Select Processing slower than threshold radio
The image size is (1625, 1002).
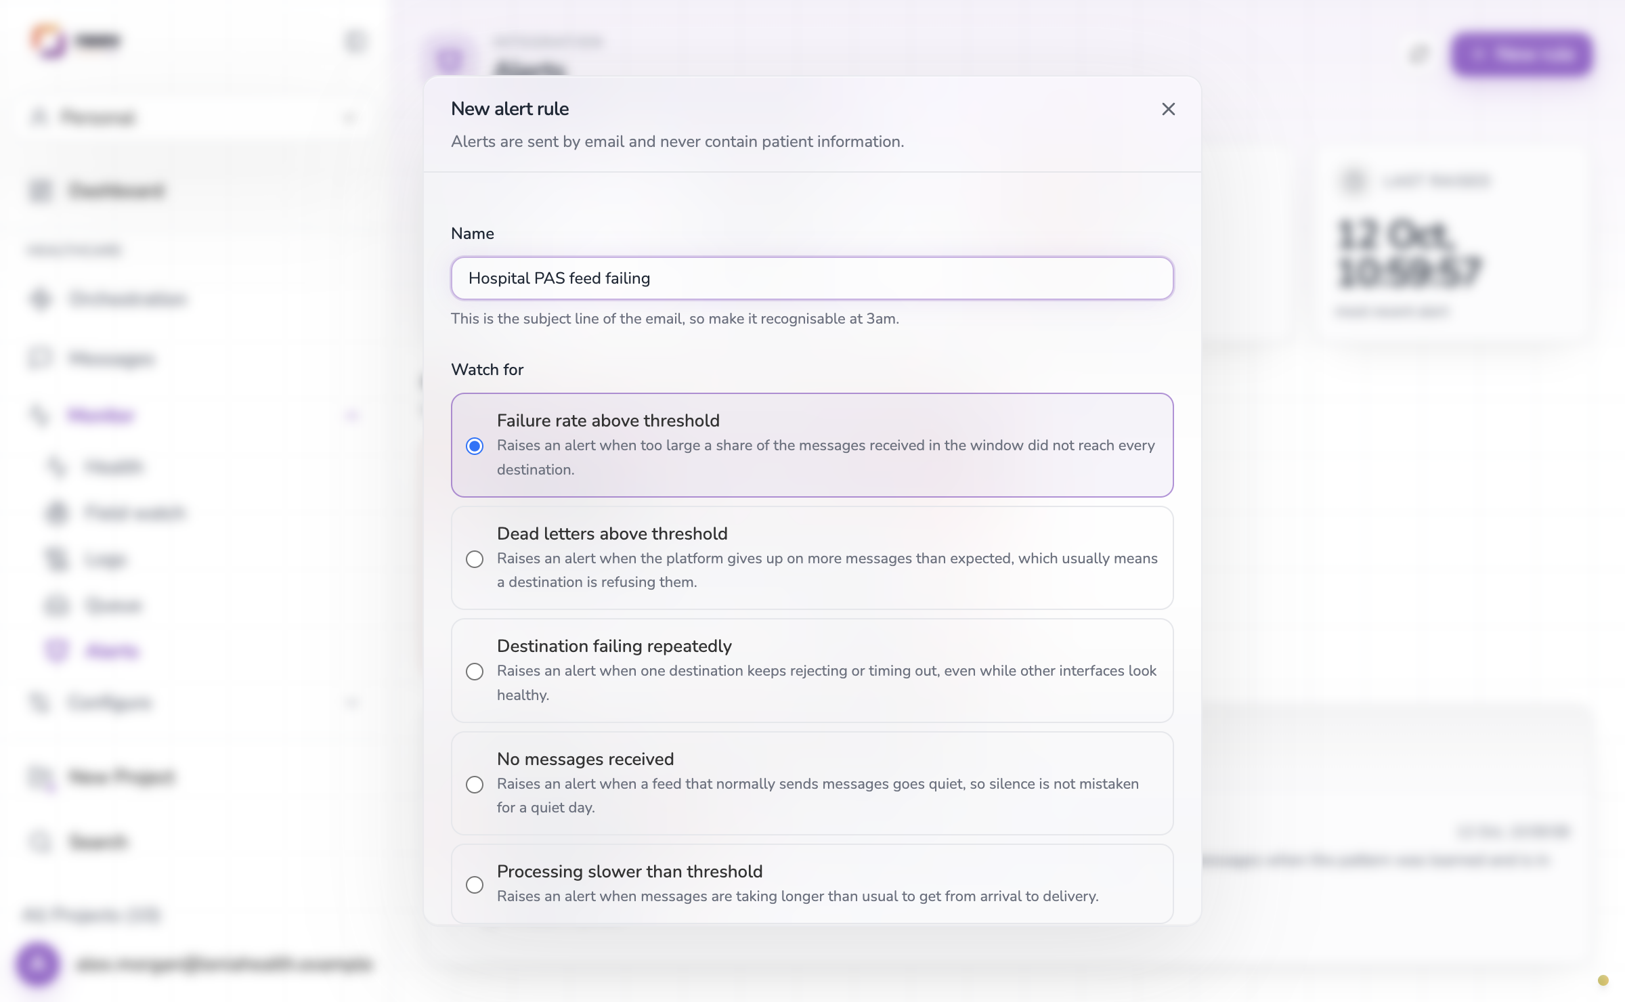475,885
